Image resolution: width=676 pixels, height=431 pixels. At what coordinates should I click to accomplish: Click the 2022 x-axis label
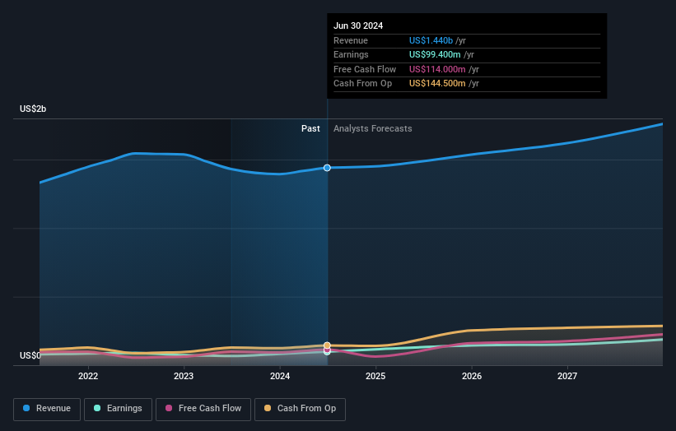(x=88, y=377)
